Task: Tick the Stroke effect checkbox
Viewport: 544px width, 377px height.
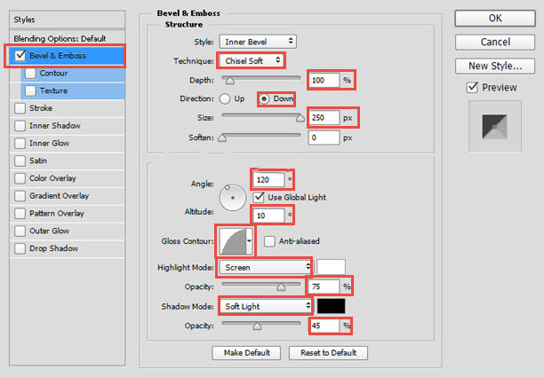Action: pos(20,108)
